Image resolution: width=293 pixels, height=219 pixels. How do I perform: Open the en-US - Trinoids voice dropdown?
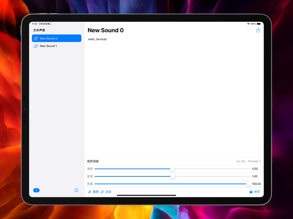click(x=248, y=161)
